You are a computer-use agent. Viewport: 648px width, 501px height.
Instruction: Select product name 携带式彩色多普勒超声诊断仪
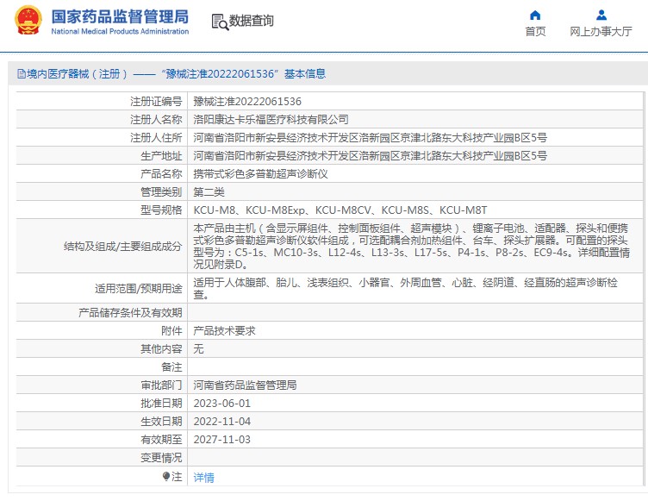[261, 174]
